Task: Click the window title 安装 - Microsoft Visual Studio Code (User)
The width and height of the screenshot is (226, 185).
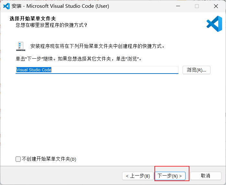Action: [x=61, y=6]
